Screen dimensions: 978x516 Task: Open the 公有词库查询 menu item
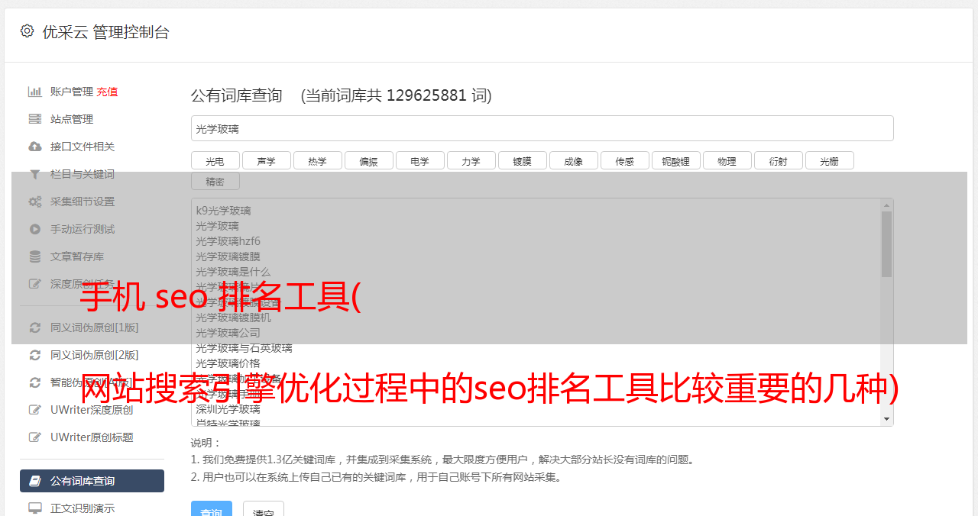(x=92, y=481)
